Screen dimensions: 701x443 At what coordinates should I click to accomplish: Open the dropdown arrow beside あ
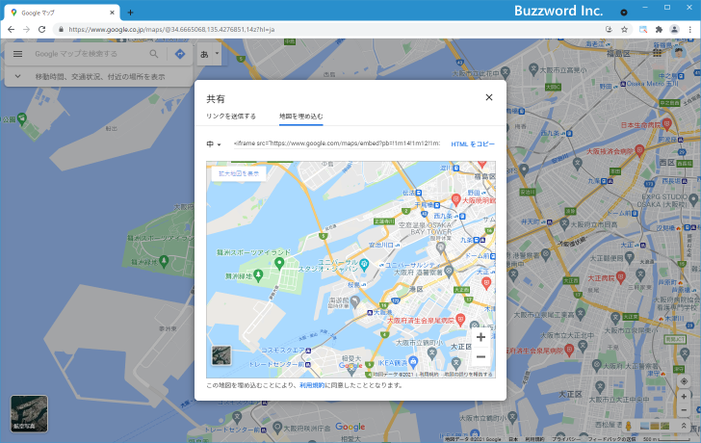click(217, 53)
